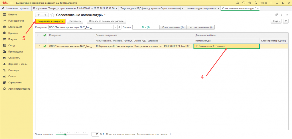Open Склад section

(x=11, y=45)
